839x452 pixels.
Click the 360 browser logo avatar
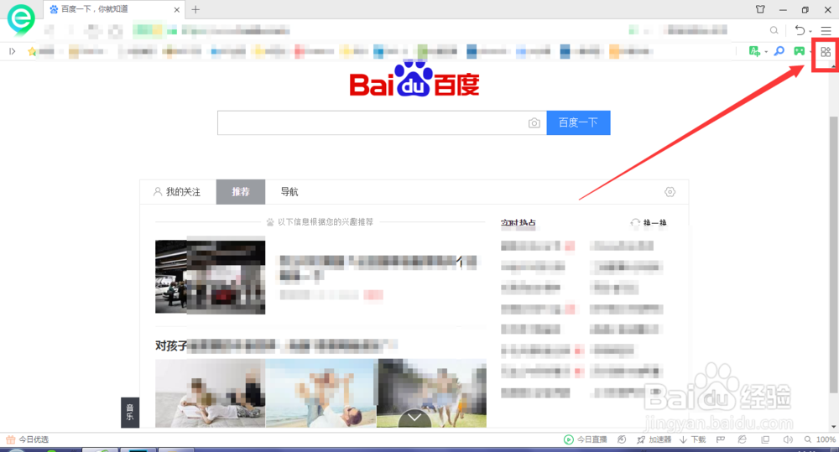[x=21, y=19]
